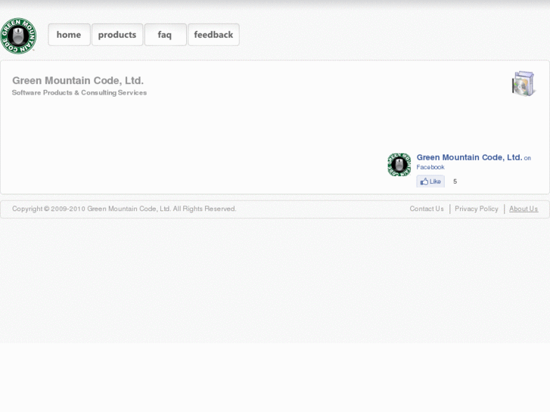Image resolution: width=550 pixels, height=412 pixels.
Task: Click the copyright 2009-2010 footer text
Action: pyautogui.click(x=124, y=209)
